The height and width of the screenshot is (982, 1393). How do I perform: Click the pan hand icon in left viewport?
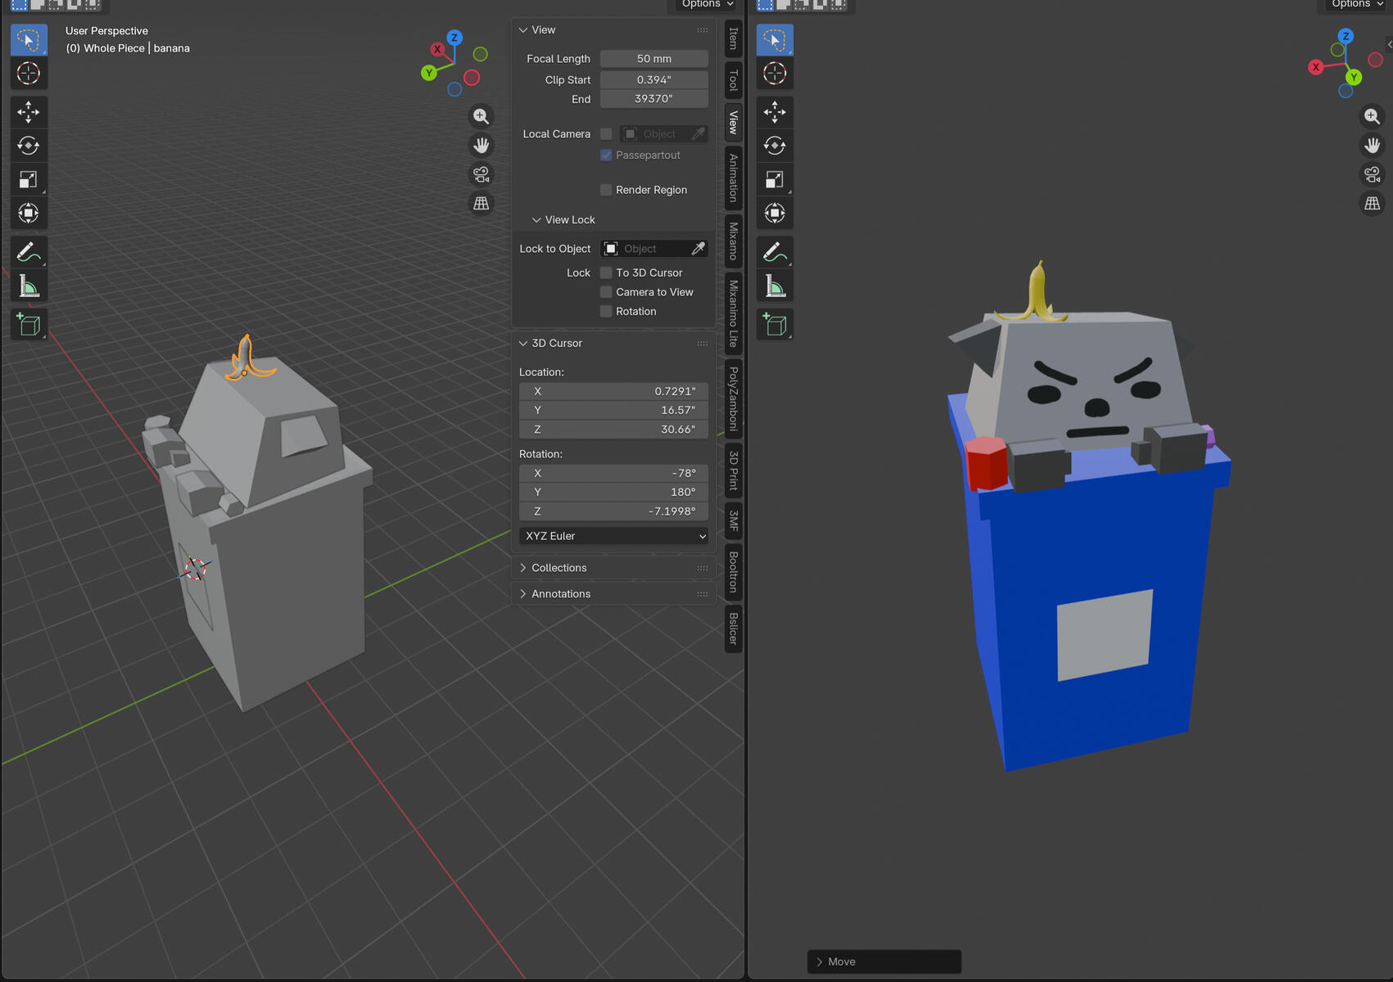(x=482, y=146)
